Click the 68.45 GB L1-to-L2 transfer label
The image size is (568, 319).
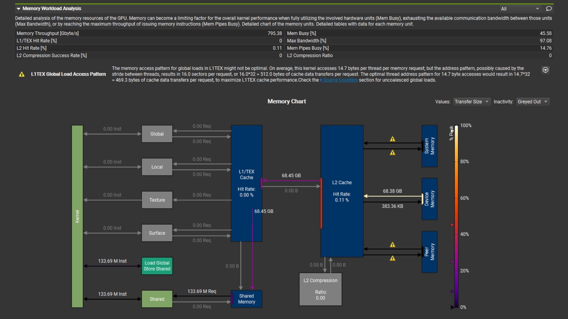tap(291, 175)
